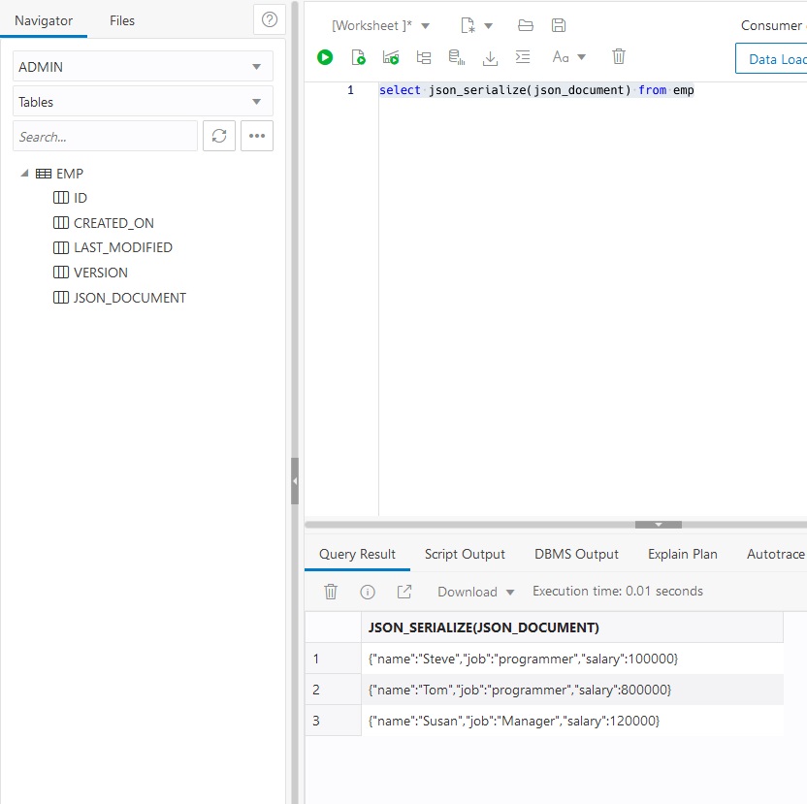Click the Refresh navigator icon

coord(219,136)
